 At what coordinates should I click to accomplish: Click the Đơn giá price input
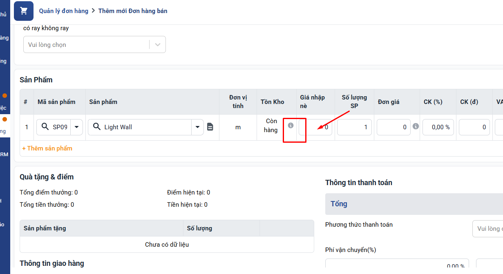click(393, 127)
